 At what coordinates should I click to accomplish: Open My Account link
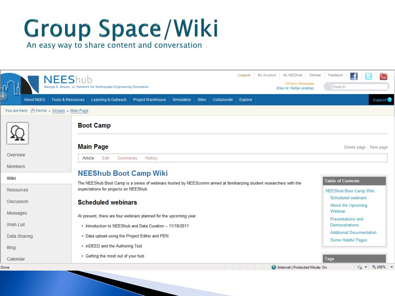coord(267,75)
